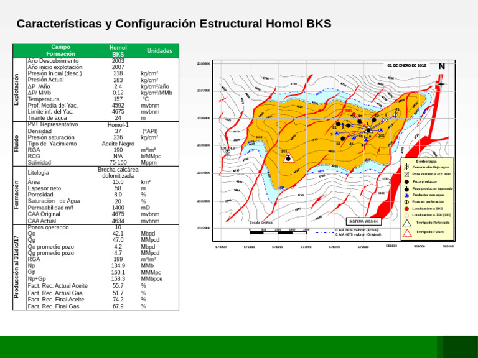Click the 'Fact. Rec. Final Aceite' value 74.2
Image resolution: width=478 pixels, height=358 pixels.
tap(118, 300)
